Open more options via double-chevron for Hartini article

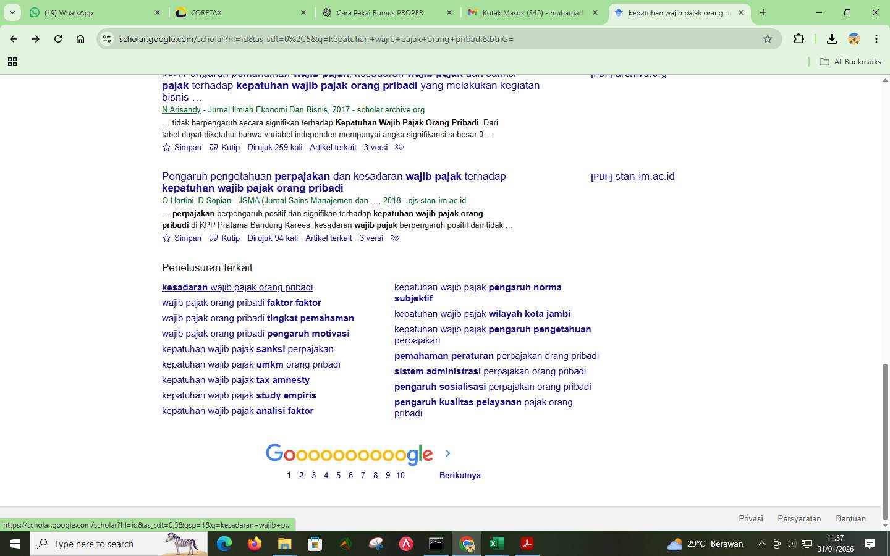tap(395, 238)
